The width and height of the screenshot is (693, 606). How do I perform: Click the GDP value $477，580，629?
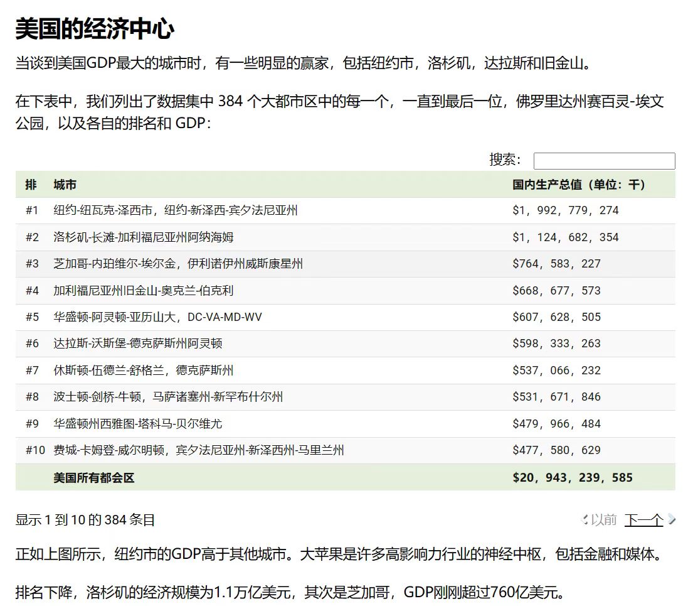[556, 450]
